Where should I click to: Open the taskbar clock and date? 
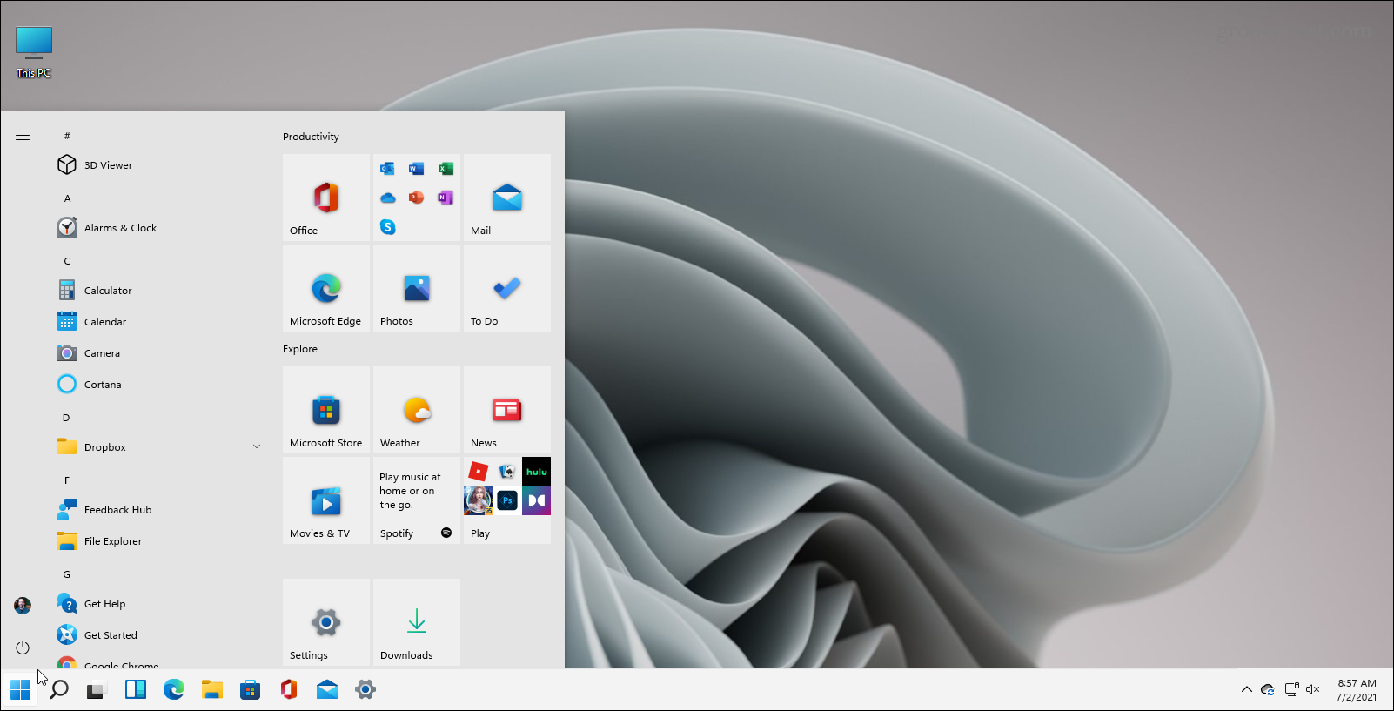pos(1357,690)
